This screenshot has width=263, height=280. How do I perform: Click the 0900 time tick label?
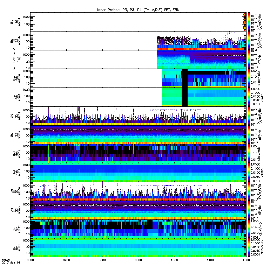click(138, 260)
